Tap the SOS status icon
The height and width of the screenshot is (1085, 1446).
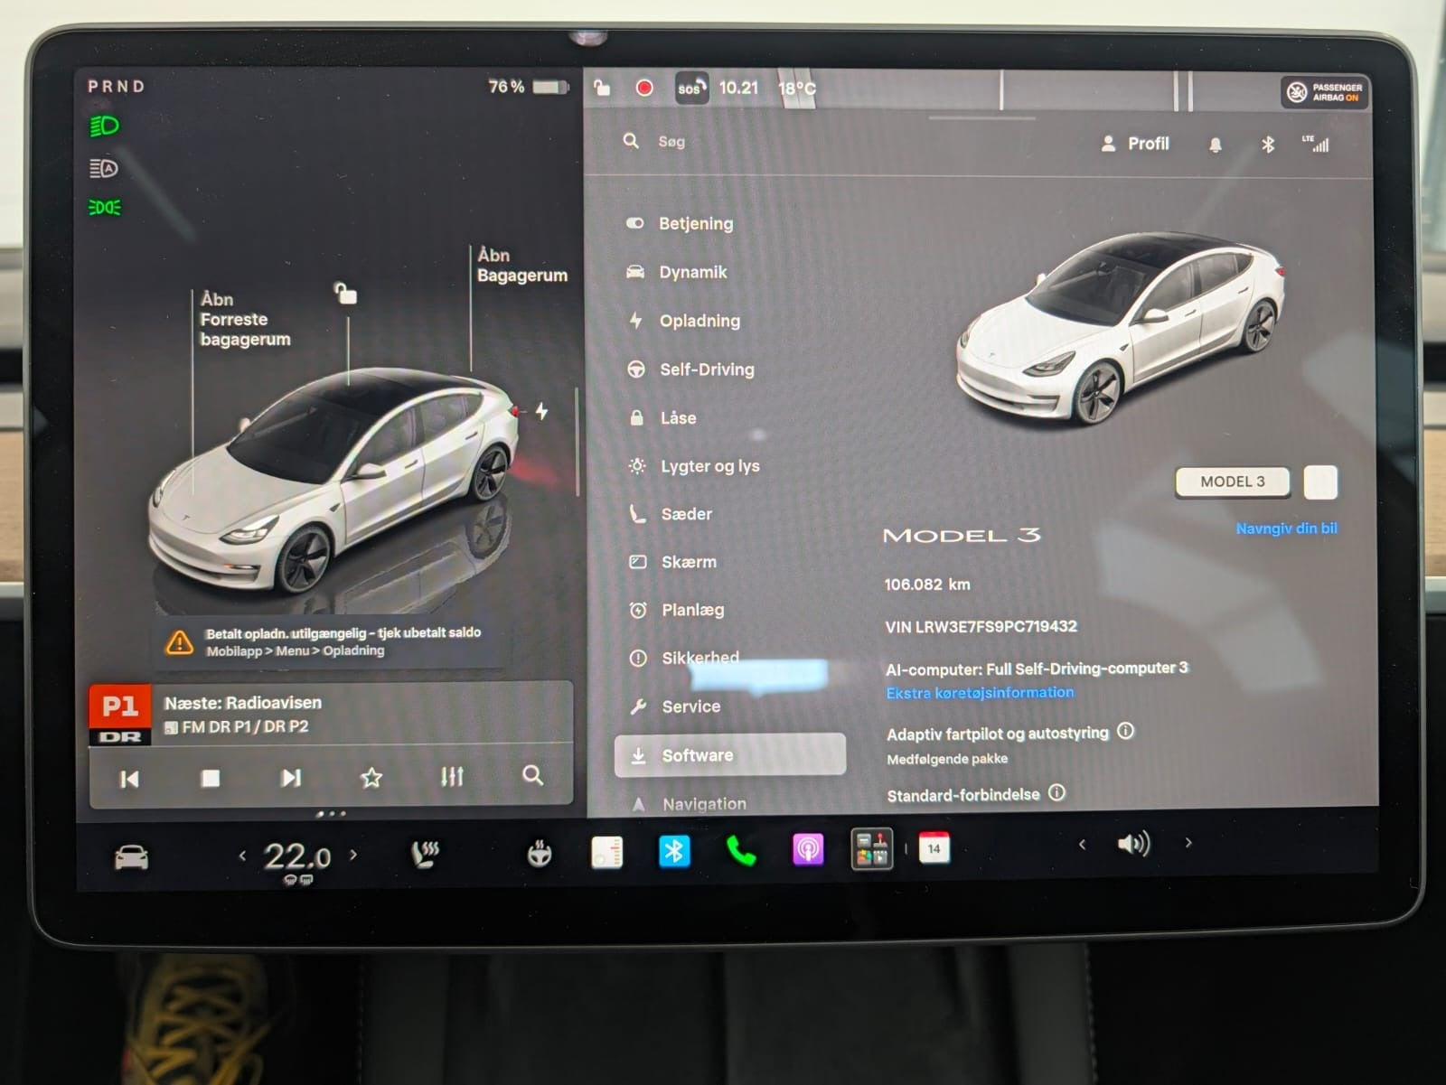(691, 88)
